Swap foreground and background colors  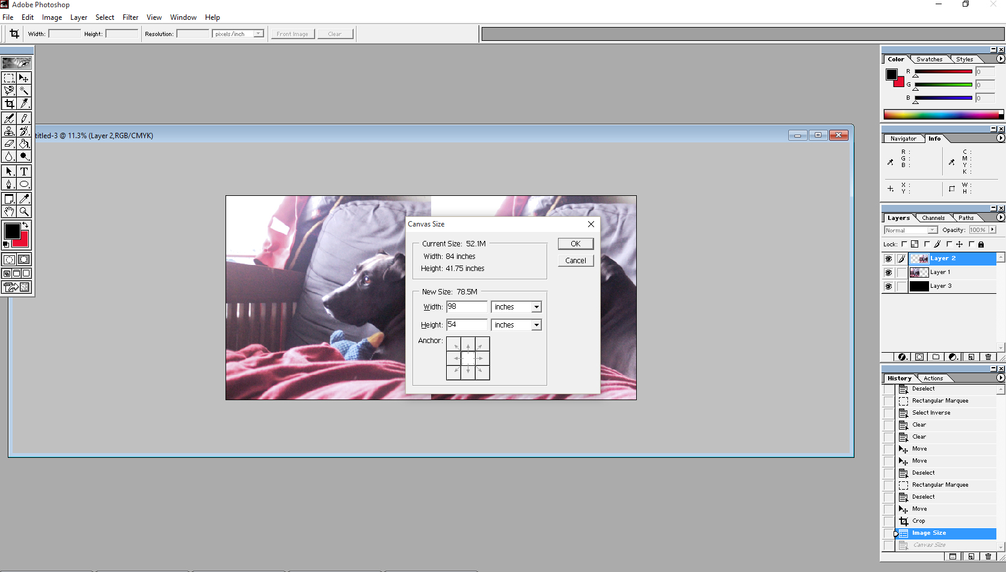click(25, 225)
